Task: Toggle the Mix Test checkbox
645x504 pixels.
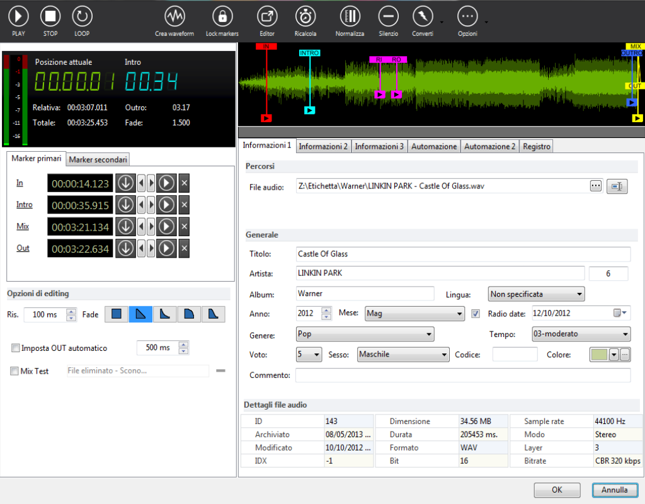Action: coord(15,371)
